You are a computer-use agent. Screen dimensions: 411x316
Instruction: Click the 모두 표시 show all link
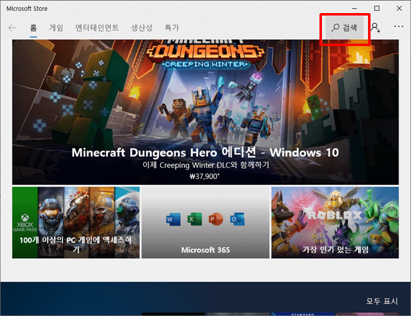pos(382,301)
